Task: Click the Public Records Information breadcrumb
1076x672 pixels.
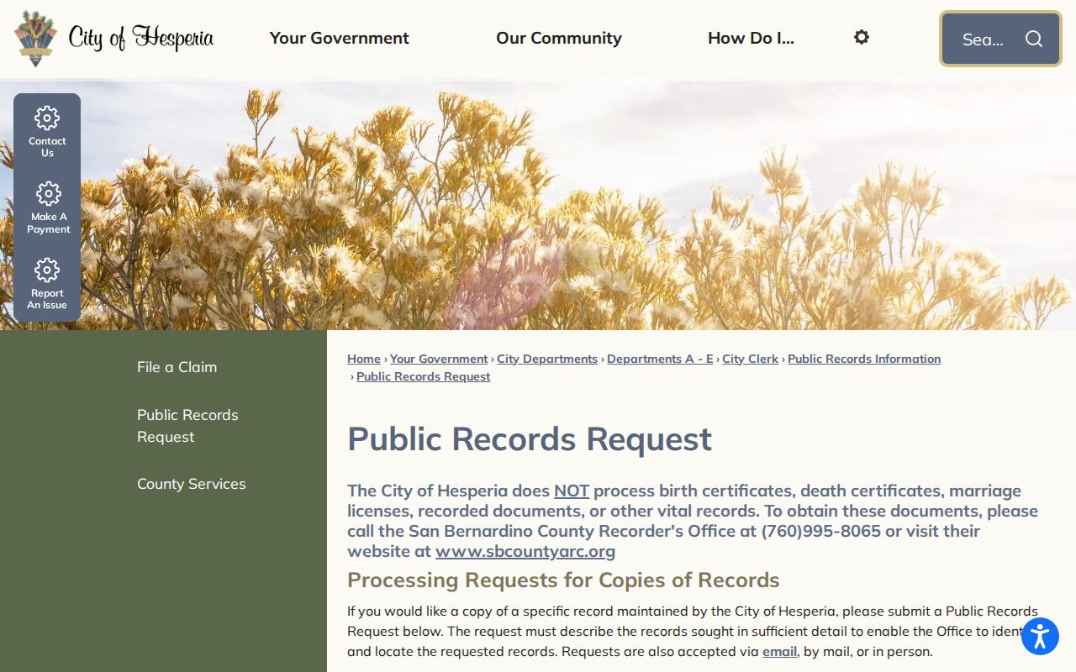Action: 864,359
